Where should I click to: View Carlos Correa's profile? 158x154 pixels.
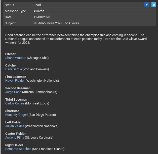(x=15, y=103)
